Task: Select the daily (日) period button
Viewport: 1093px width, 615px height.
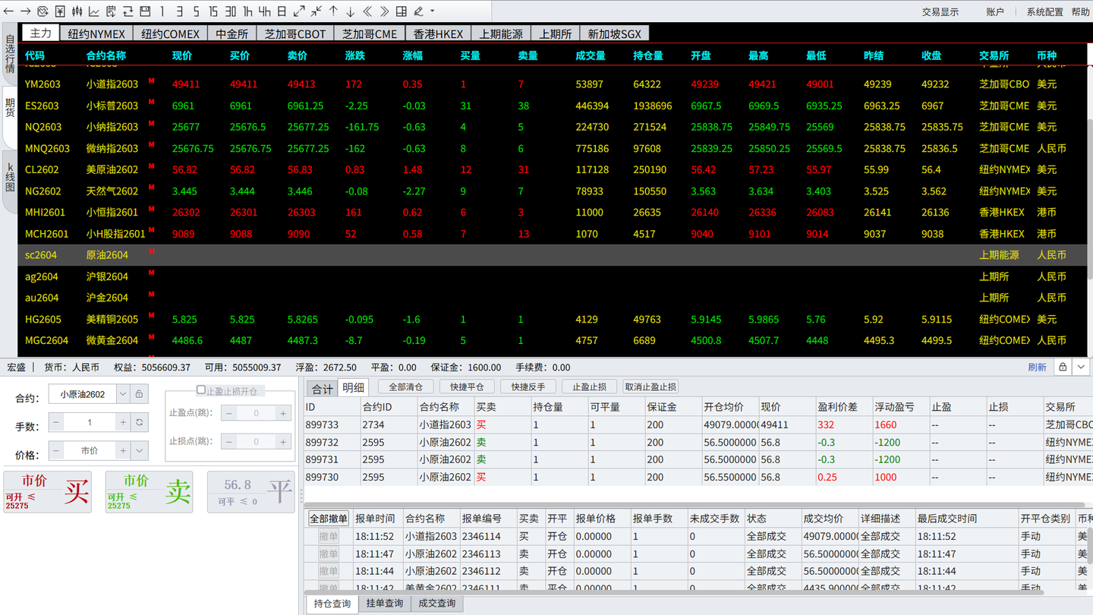Action: [x=282, y=11]
